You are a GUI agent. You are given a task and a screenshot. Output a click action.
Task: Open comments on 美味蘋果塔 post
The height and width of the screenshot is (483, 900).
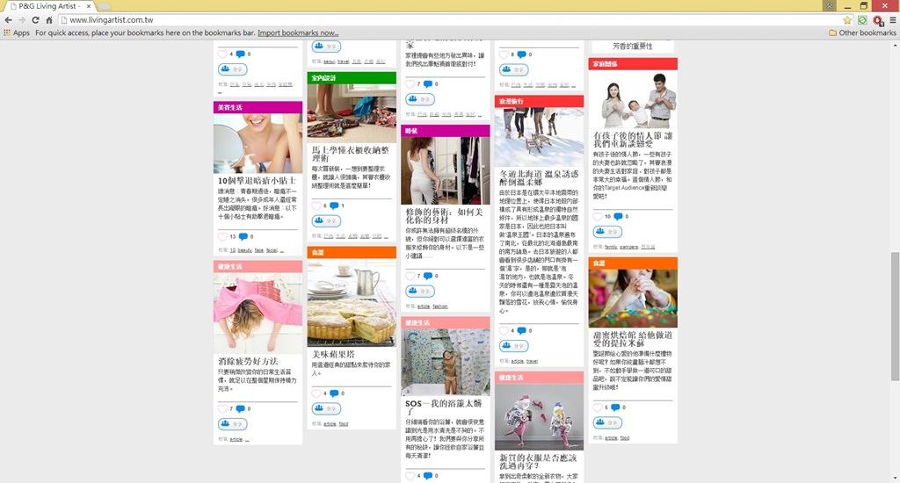(334, 393)
